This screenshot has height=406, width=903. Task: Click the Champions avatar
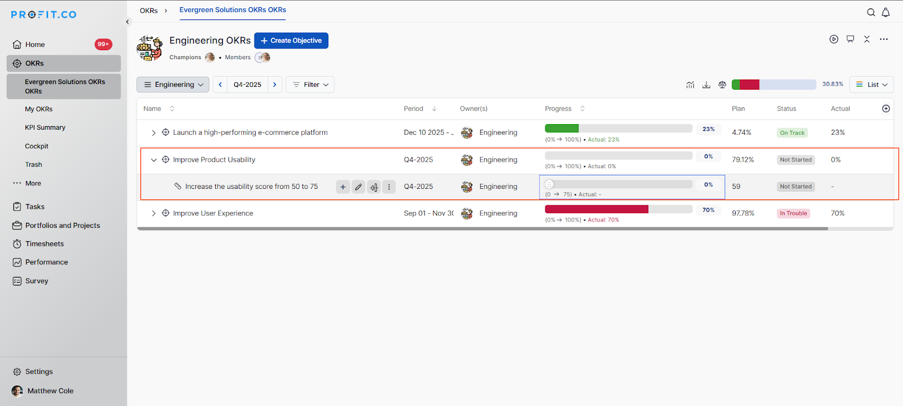point(210,58)
